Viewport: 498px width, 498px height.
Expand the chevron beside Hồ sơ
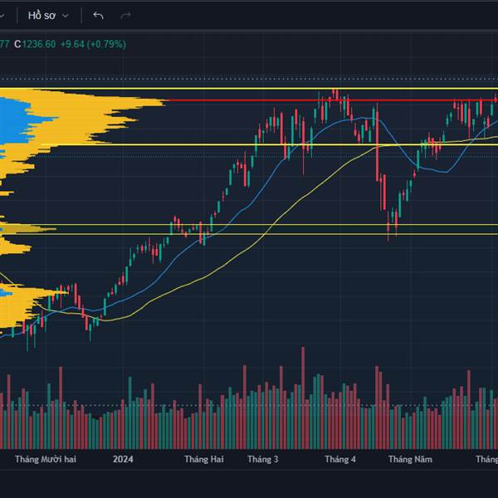point(66,16)
